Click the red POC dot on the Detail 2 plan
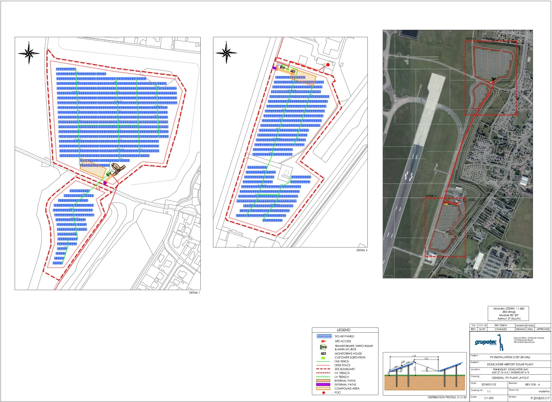Screen dimensions: 552x402 [x=328, y=64]
